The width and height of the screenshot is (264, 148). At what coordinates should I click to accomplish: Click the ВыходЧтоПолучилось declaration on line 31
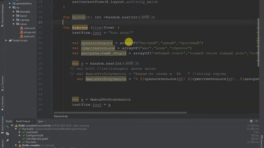[106, 79]
